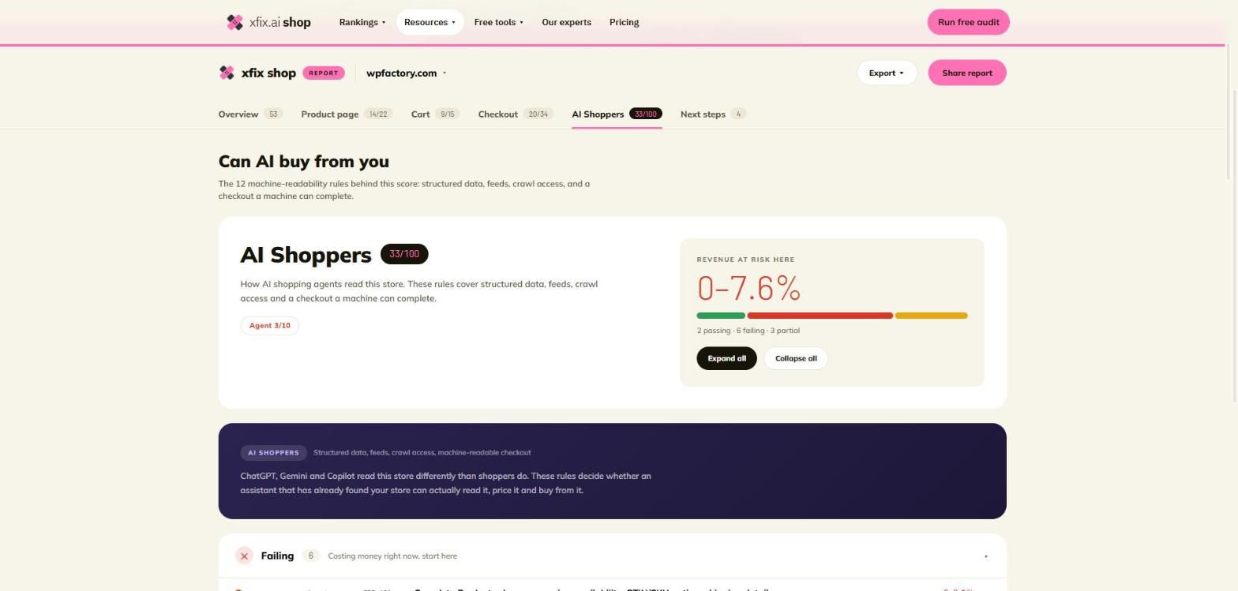Click the xfix.ai shop logo icon
The image size is (1238, 591).
(x=234, y=22)
